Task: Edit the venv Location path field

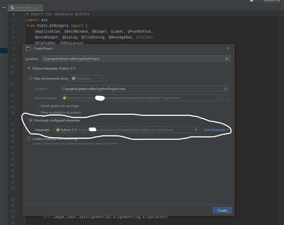Action: (145, 89)
